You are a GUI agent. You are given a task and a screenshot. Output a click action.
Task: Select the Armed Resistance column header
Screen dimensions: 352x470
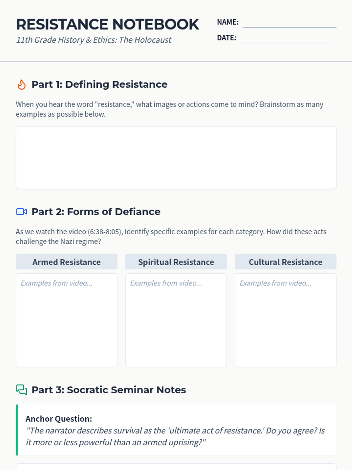67,262
